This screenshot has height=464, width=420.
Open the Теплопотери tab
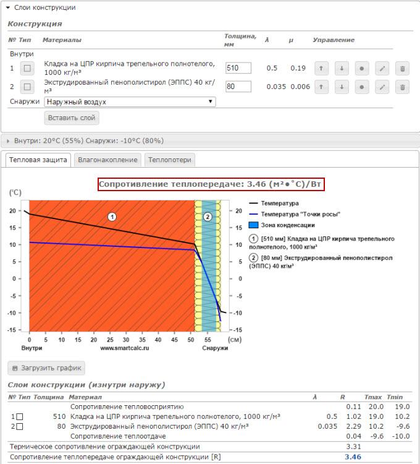[169, 160]
